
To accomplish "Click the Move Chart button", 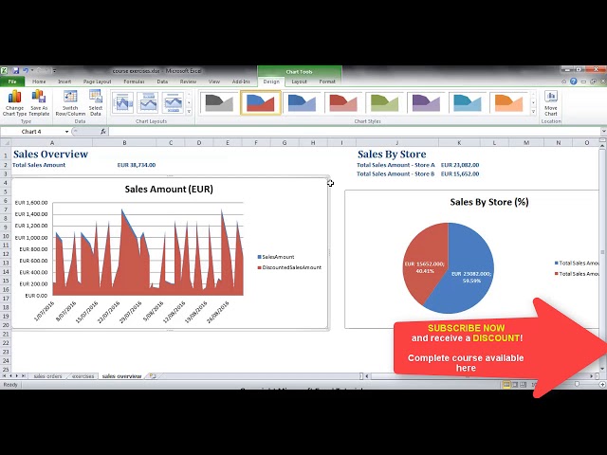I will tap(550, 103).
